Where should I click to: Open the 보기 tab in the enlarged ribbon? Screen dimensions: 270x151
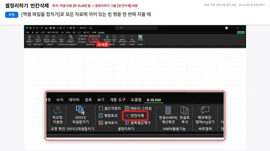click(101, 100)
